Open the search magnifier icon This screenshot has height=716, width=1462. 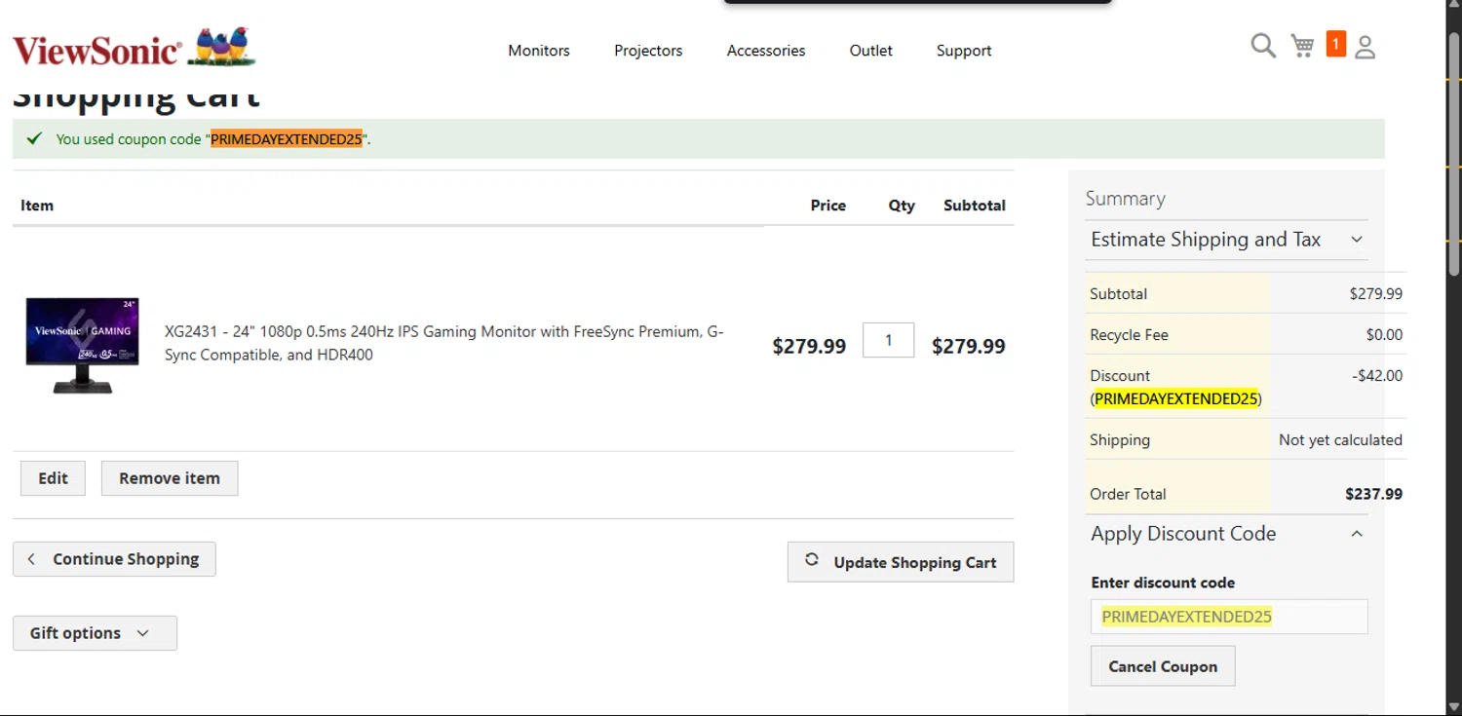click(x=1263, y=46)
